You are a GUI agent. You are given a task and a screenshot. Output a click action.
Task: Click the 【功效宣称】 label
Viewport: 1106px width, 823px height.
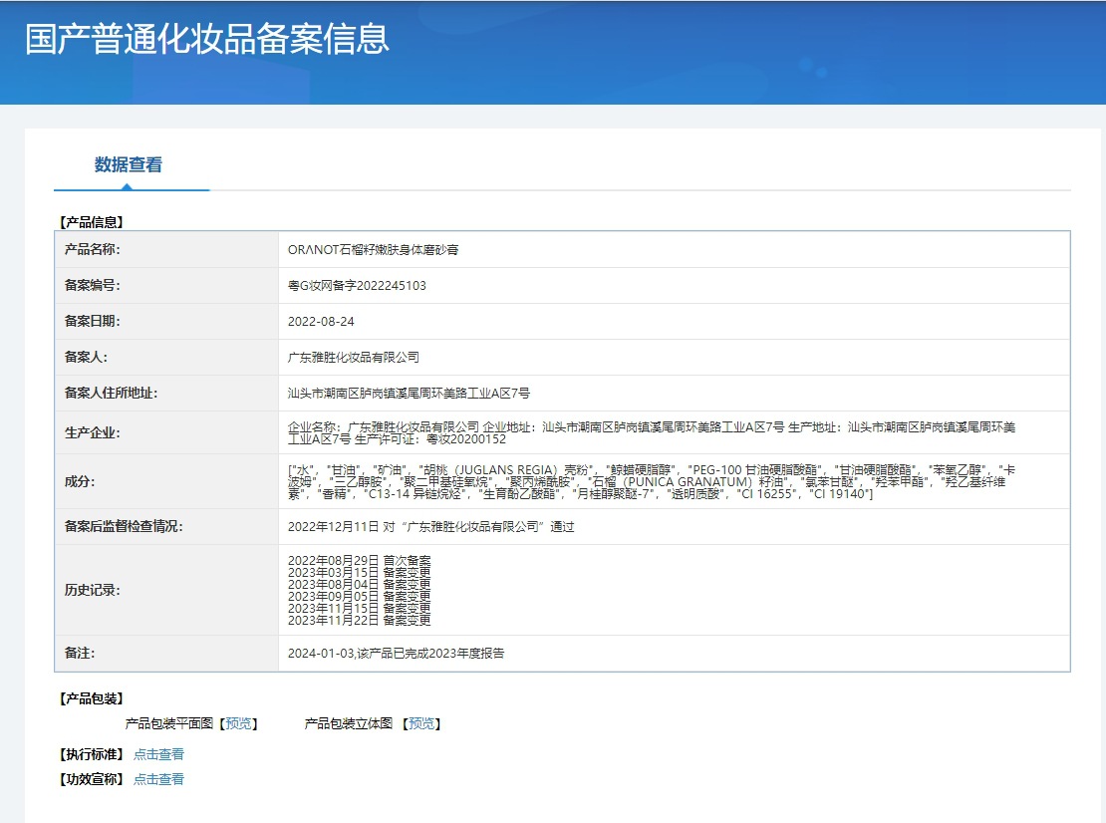(x=92, y=779)
